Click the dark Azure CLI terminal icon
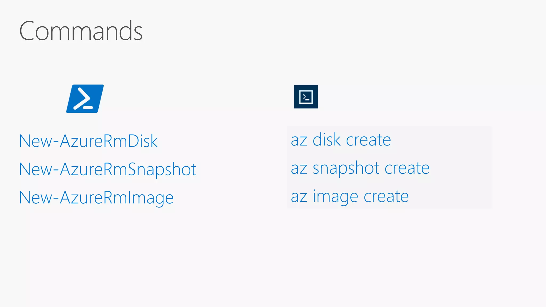This screenshot has height=307, width=546. (306, 97)
